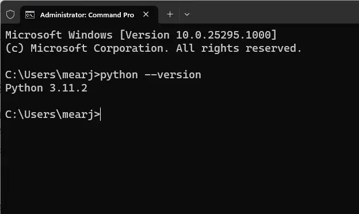Image resolution: width=359 pixels, height=214 pixels.
Task: Click the blinking cursor at the prompt
Action: (x=100, y=114)
